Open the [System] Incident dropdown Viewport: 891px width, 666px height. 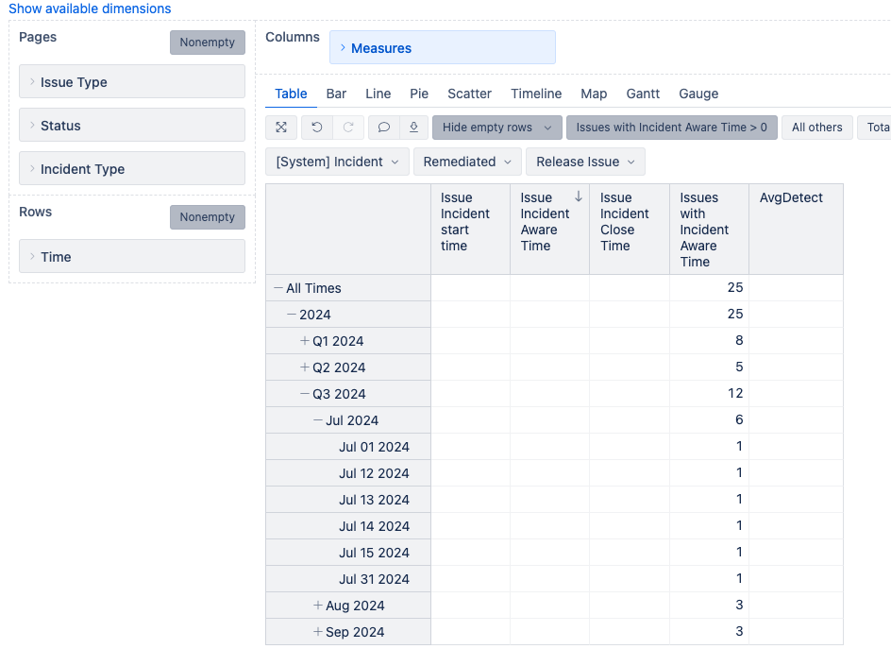click(337, 162)
